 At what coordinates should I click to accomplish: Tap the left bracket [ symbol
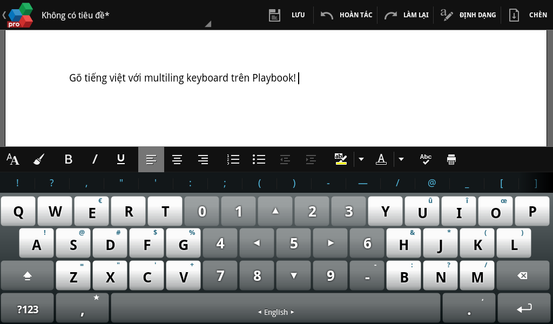pyautogui.click(x=502, y=183)
